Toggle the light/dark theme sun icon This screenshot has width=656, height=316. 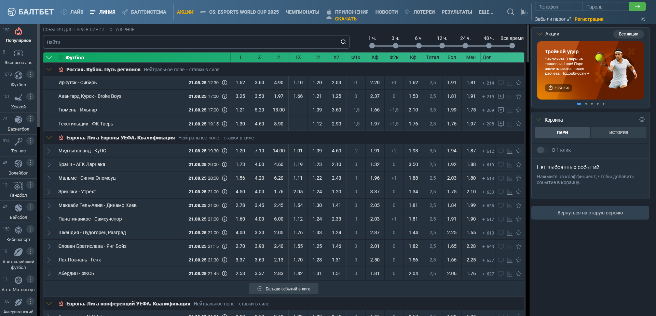point(643,19)
